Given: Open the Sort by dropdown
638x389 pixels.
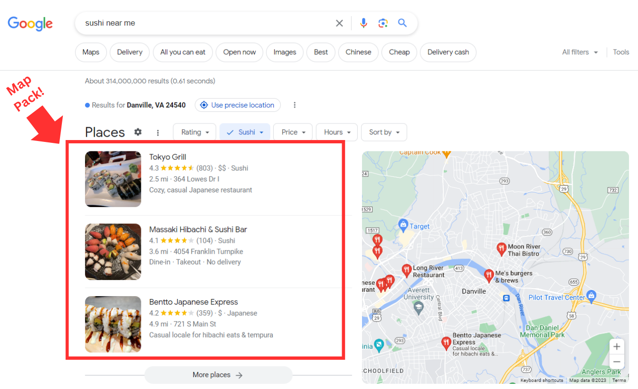Looking at the screenshot, I should [x=384, y=132].
